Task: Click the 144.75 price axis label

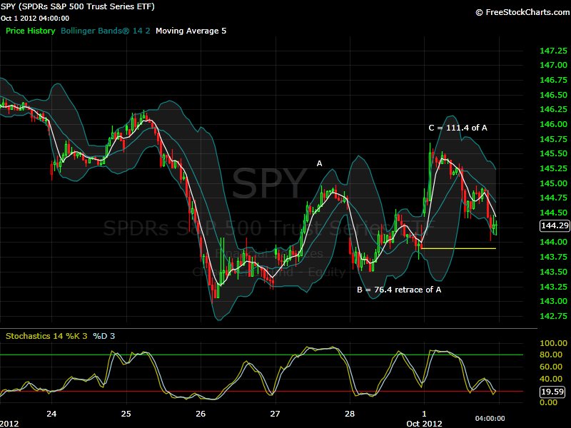Action: point(553,198)
